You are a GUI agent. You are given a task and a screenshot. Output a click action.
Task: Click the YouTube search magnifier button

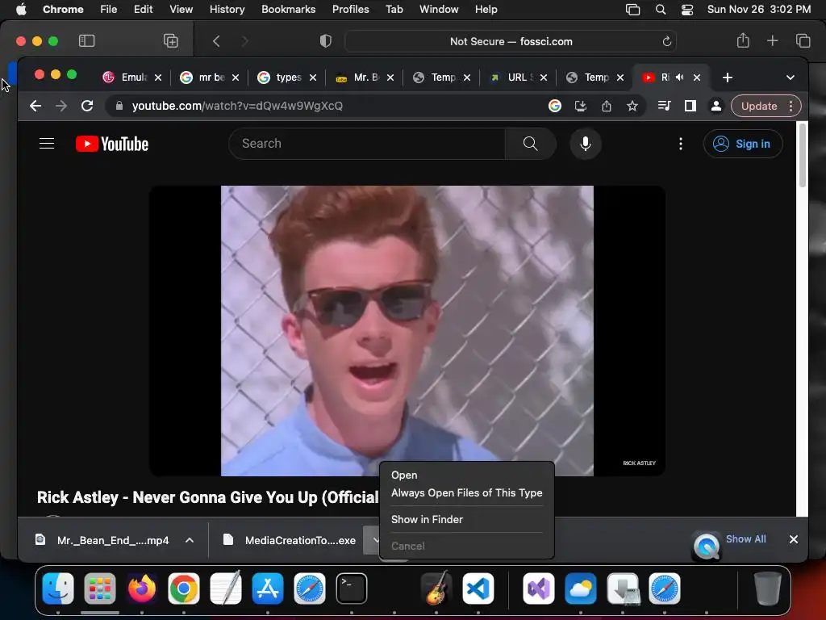coord(530,144)
